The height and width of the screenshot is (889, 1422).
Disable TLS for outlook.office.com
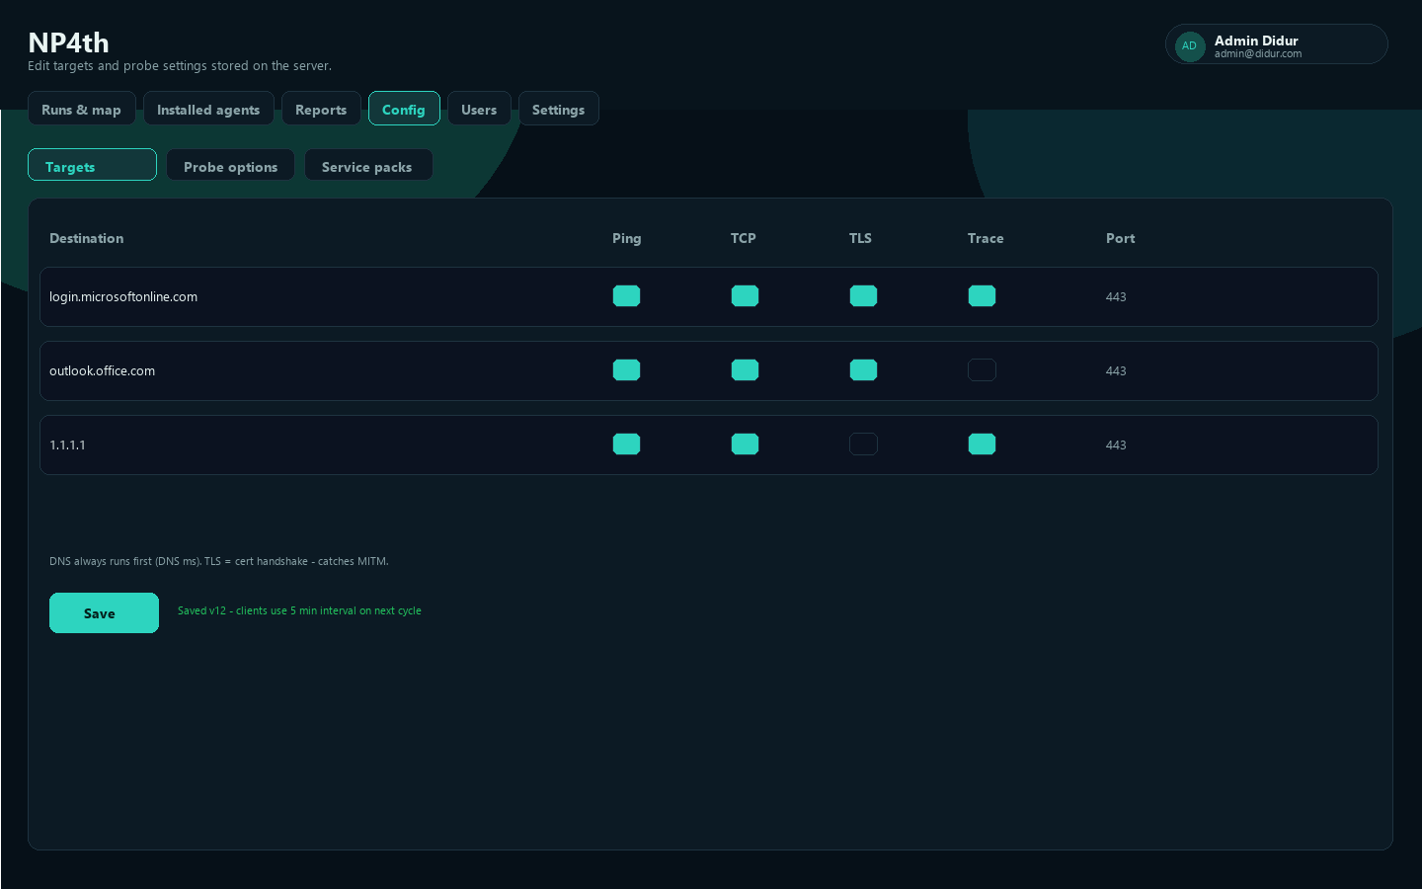point(863,370)
